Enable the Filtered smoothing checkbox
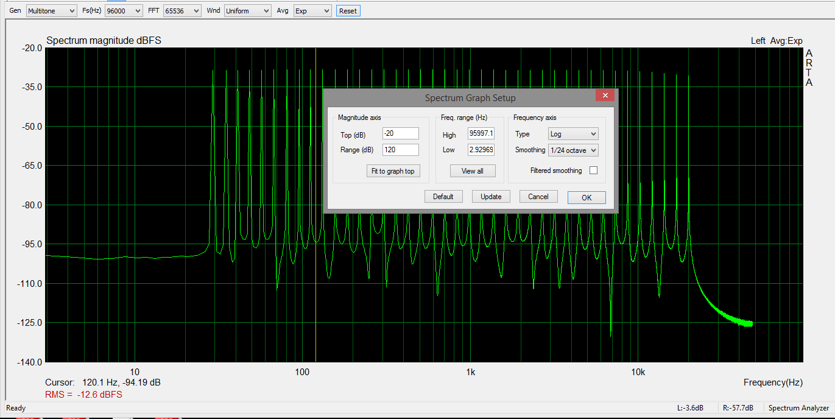This screenshot has width=835, height=419. [x=593, y=171]
